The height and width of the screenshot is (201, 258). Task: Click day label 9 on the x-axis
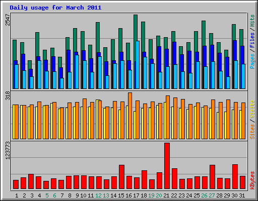click(x=77, y=195)
